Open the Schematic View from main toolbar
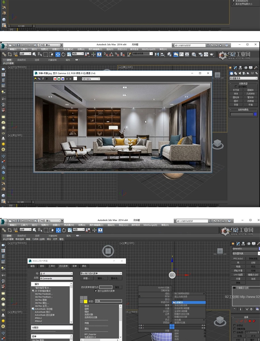 [x=187, y=54]
